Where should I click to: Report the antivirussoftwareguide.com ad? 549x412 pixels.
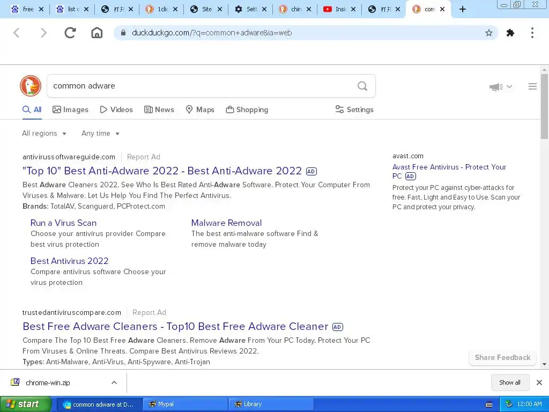pyautogui.click(x=144, y=157)
